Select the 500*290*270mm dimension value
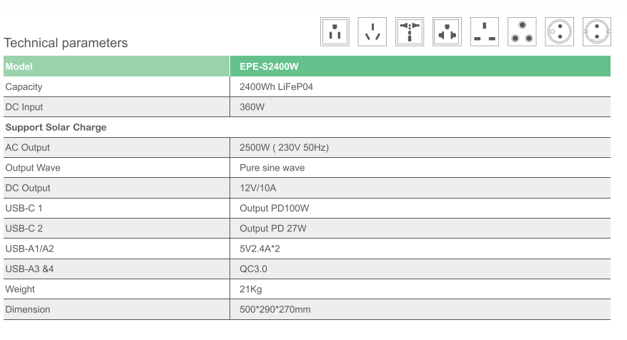The height and width of the screenshot is (340, 627). (x=275, y=309)
